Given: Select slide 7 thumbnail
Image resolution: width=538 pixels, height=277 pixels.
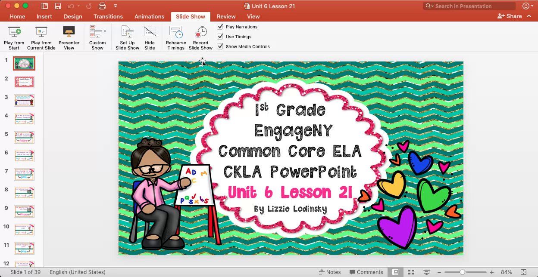Looking at the screenshot, I should tap(24, 175).
